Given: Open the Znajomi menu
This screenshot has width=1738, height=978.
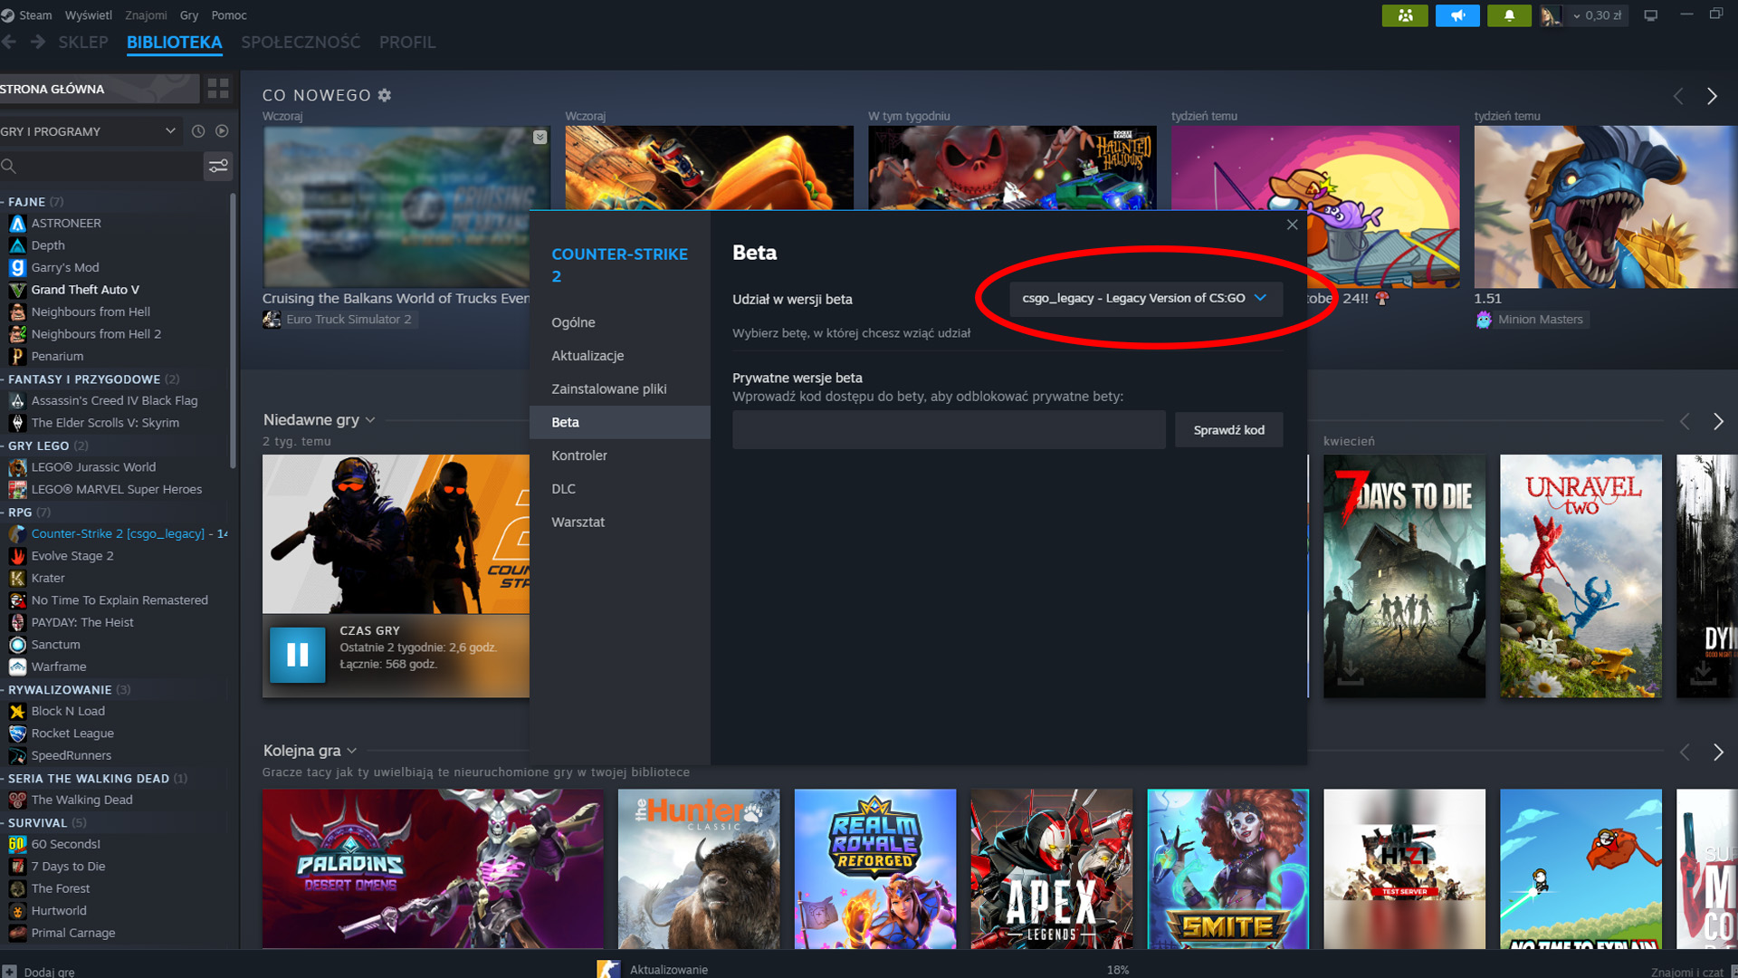Looking at the screenshot, I should [146, 15].
